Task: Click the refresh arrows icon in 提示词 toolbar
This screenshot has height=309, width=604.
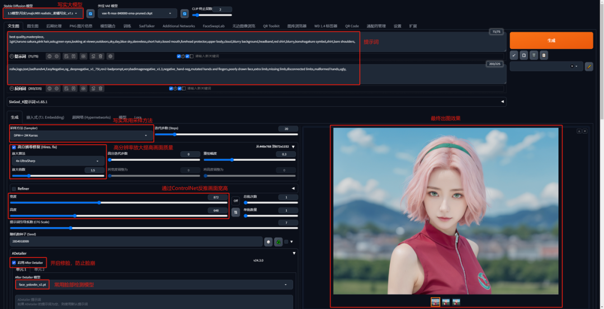Action: (x=93, y=56)
